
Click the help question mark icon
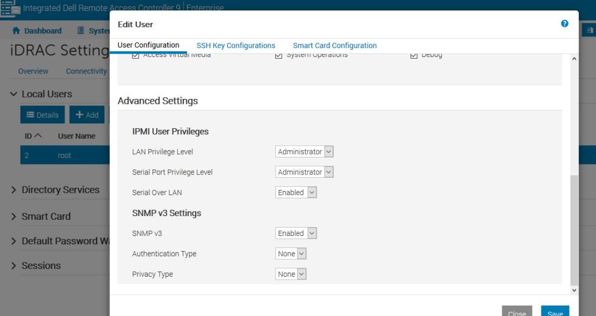pos(565,24)
